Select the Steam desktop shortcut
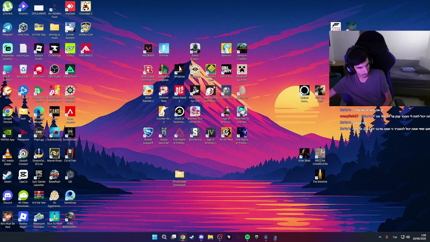Image resolution: width=430 pixels, height=242 pixels. (7, 176)
